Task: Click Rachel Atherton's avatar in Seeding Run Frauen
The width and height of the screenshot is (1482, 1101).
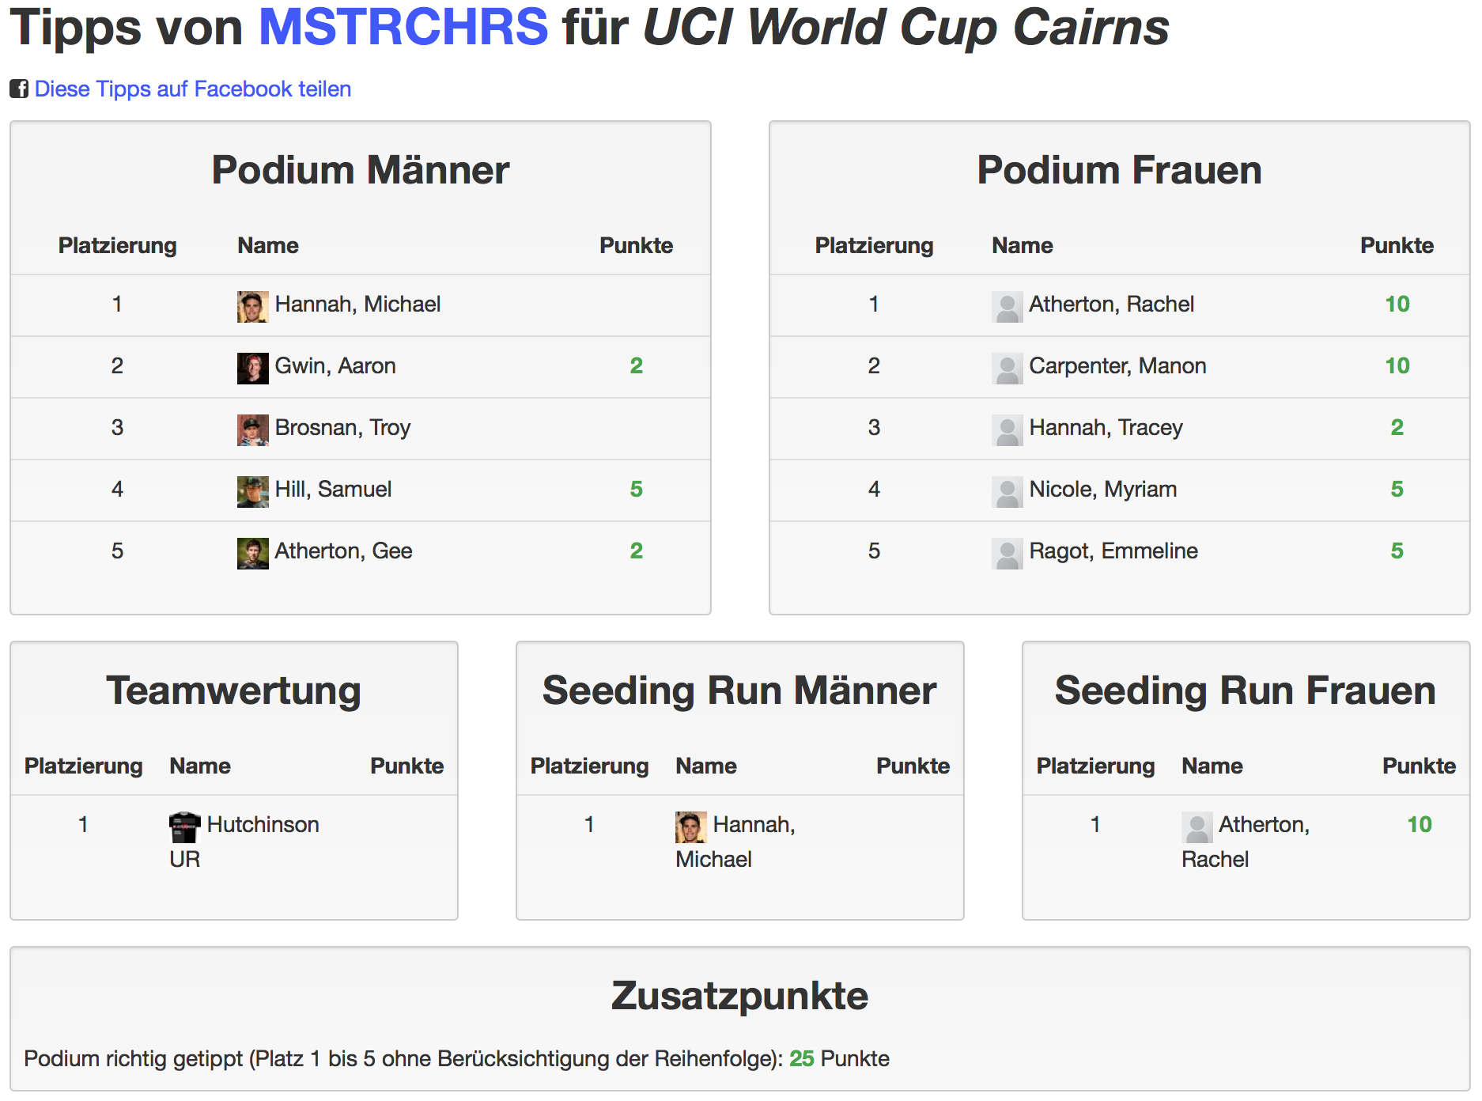Action: point(1197,827)
